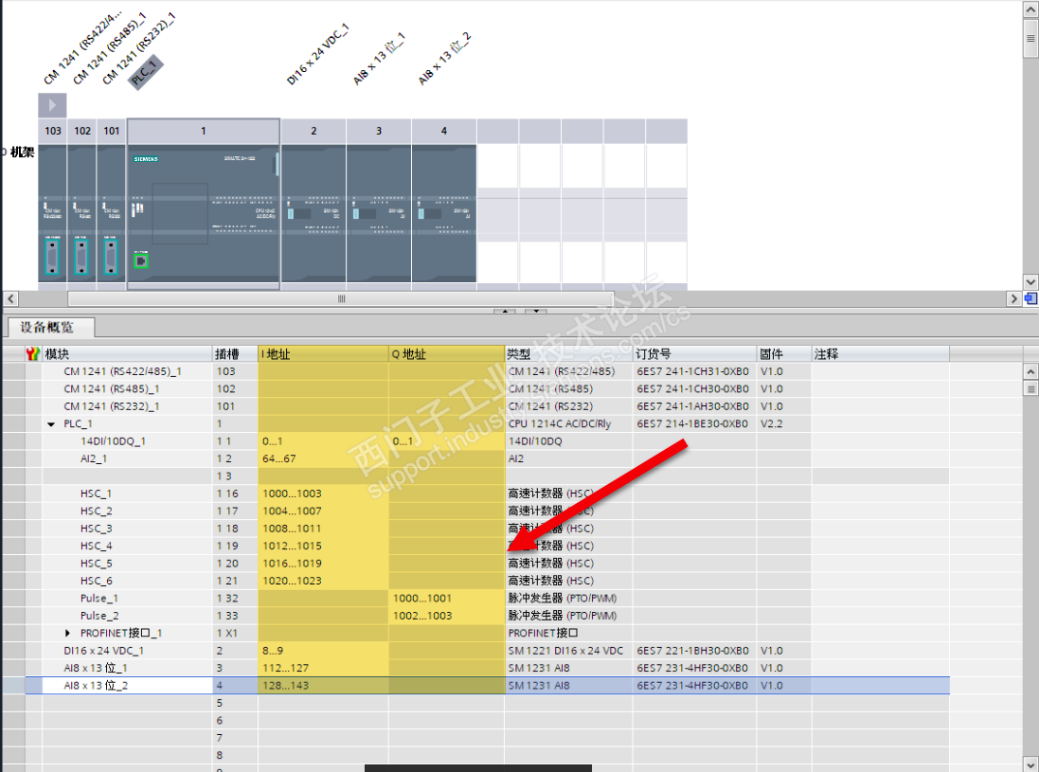The width and height of the screenshot is (1039, 772).
Task: Select the AI8 module in rack slot 4
Action: [x=444, y=213]
